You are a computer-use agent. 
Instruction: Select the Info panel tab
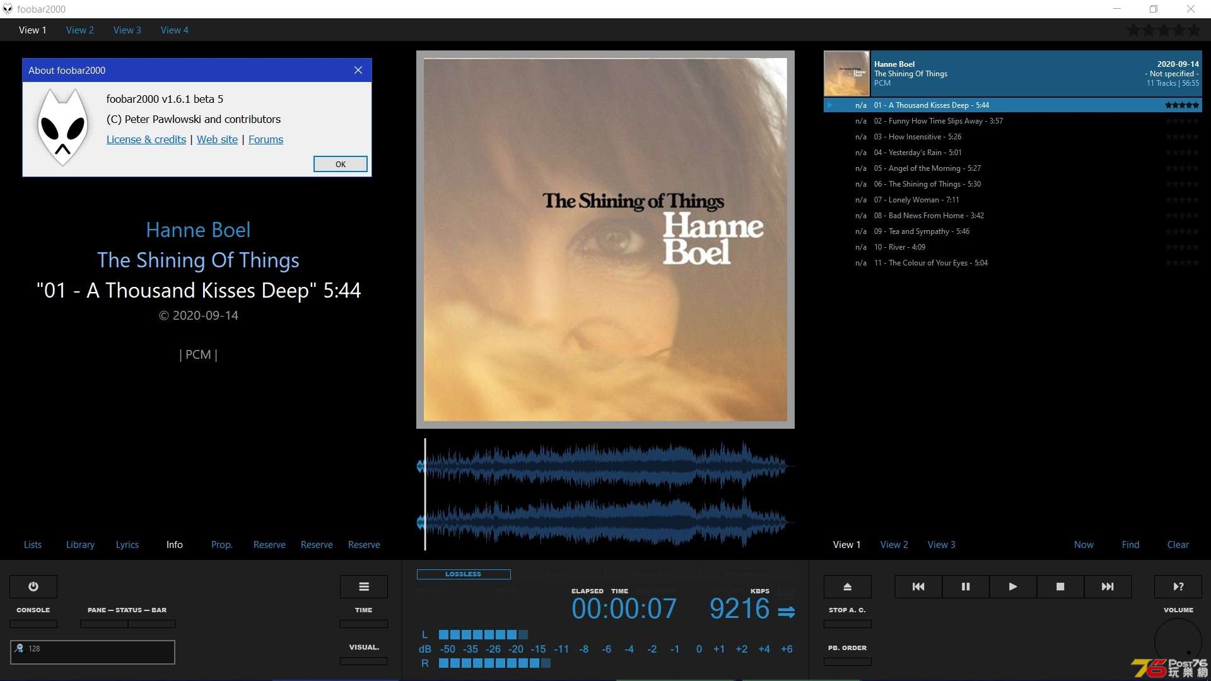175,545
